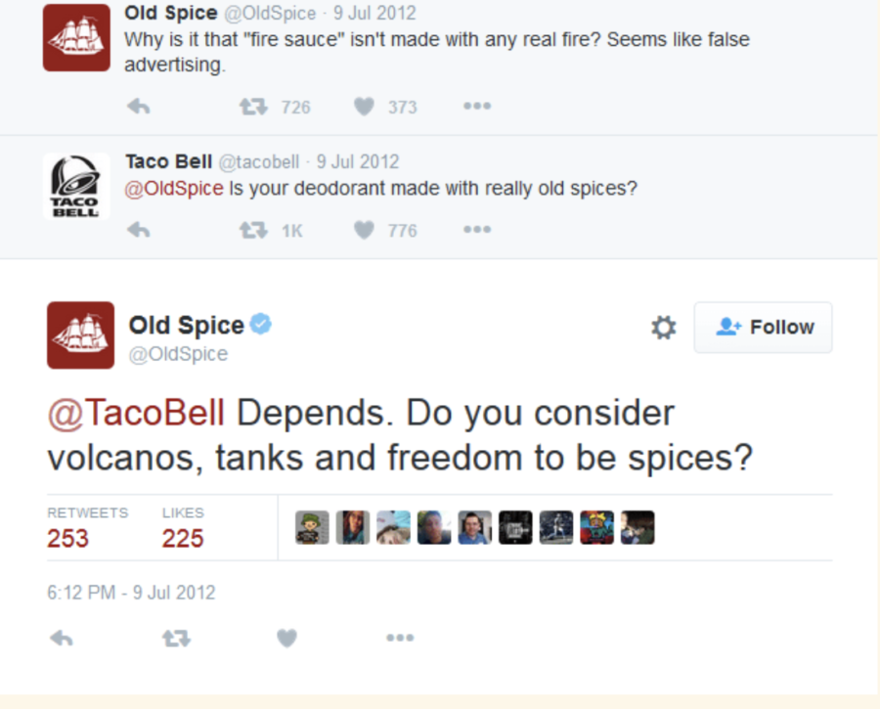This screenshot has height=709, width=880.
Task: Click the Follow button for Old Spice
Action: 763,328
